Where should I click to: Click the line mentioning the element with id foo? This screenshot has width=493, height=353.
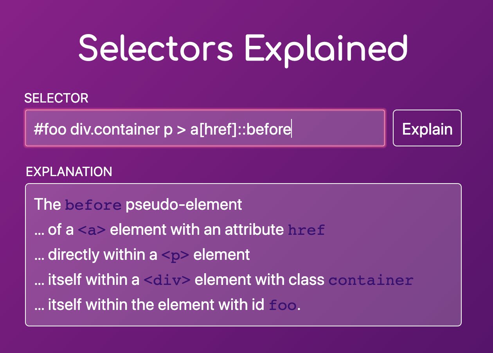click(164, 305)
